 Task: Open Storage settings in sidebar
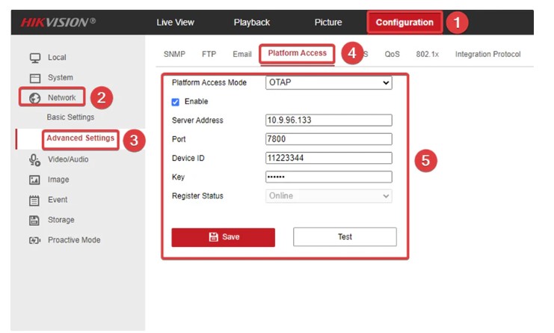pos(61,220)
